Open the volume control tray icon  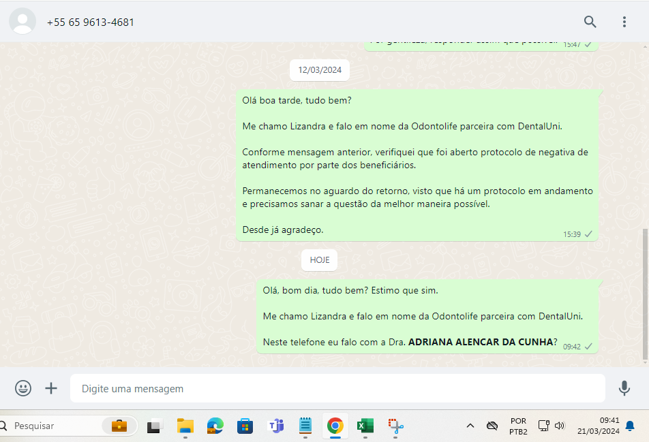[x=560, y=426]
